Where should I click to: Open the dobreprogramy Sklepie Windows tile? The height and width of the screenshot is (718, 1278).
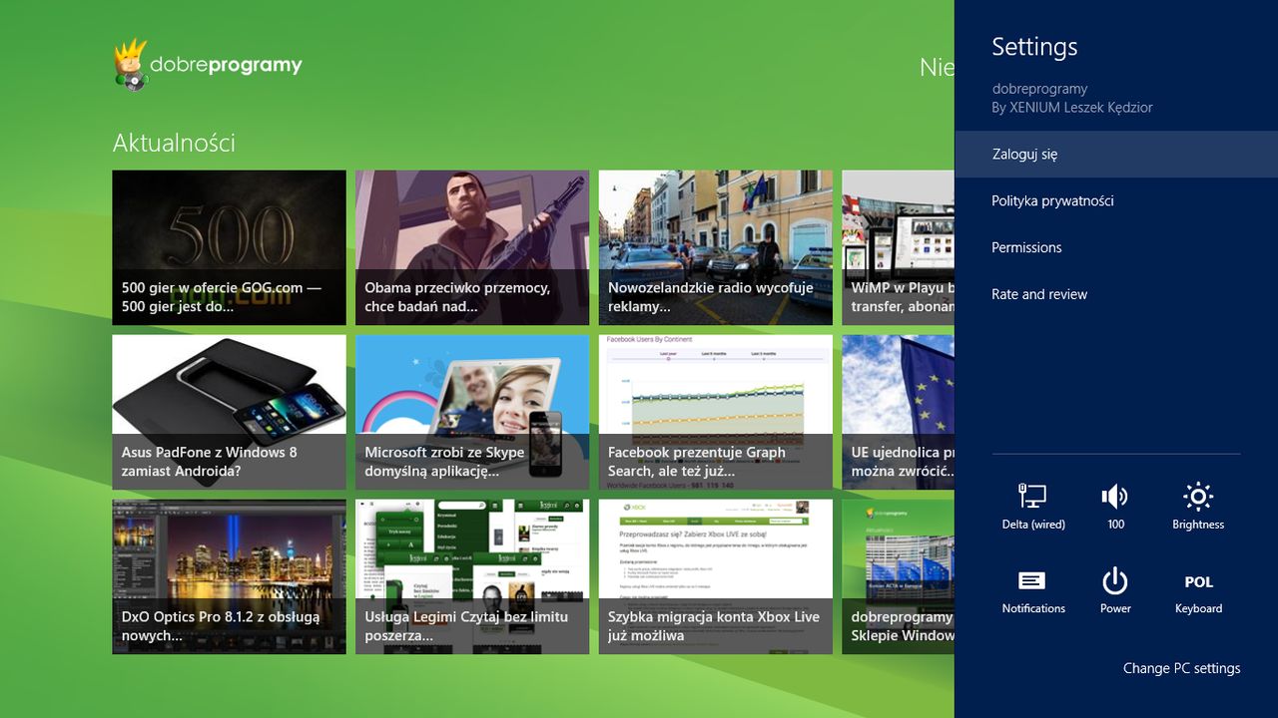pyautogui.click(x=899, y=576)
